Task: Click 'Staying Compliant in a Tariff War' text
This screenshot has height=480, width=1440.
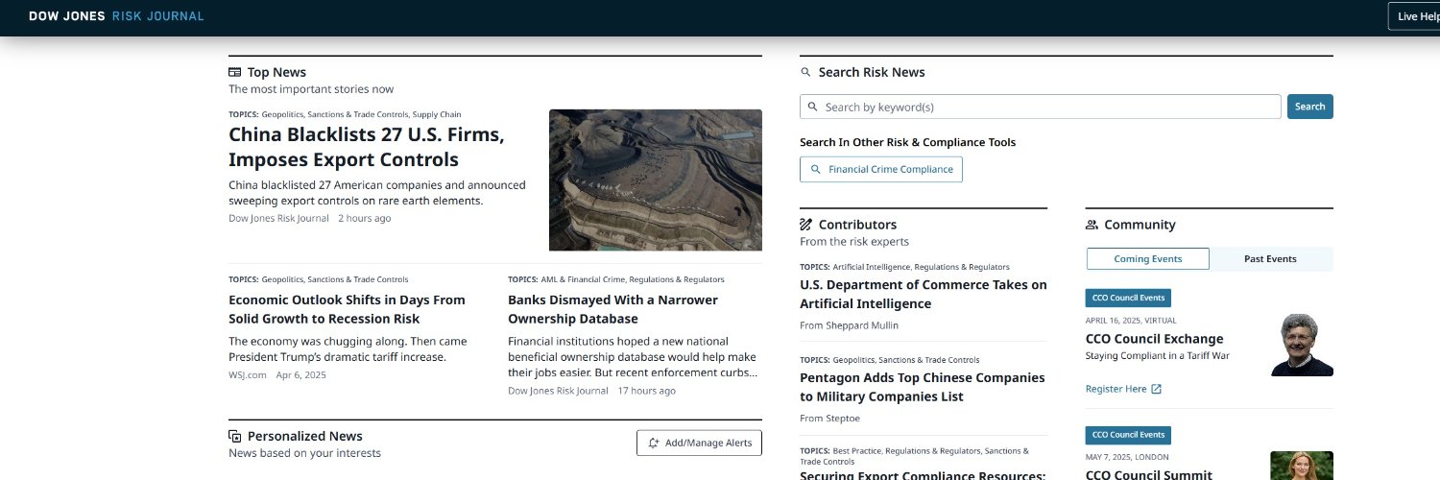Action: (1157, 356)
